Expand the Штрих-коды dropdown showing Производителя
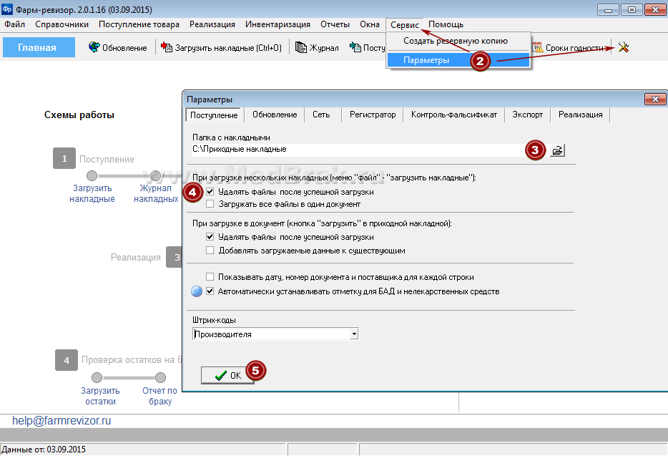Screen dimensions: 668x456 (354, 334)
